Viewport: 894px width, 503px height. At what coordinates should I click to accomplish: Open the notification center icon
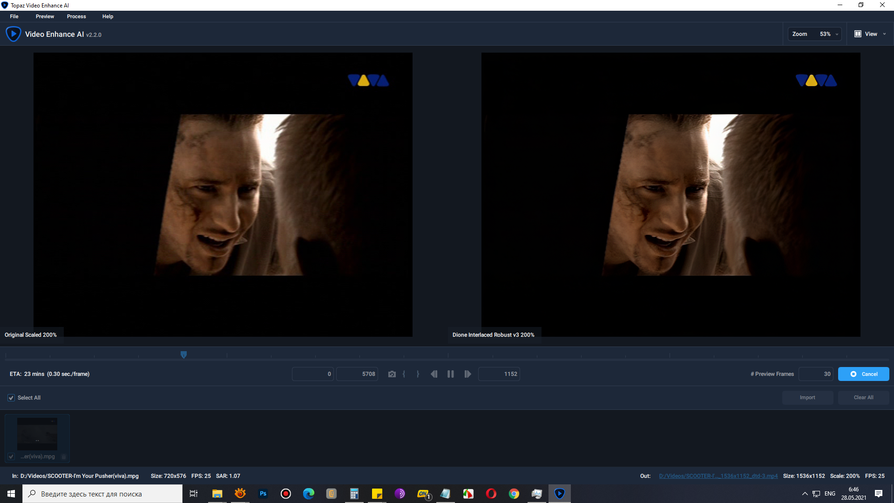(x=879, y=494)
